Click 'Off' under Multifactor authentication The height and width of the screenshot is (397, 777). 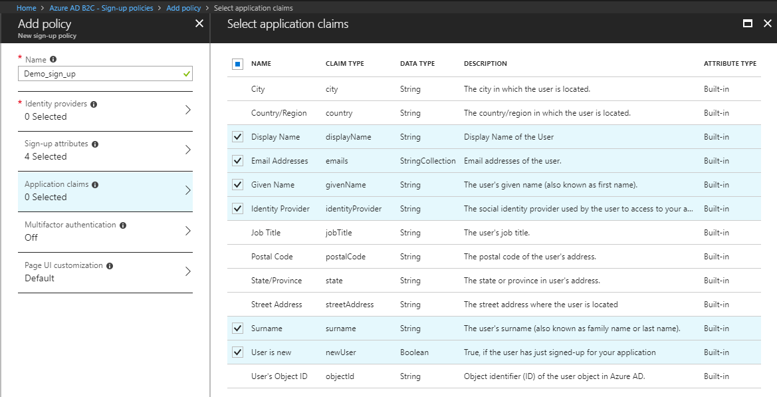[31, 237]
